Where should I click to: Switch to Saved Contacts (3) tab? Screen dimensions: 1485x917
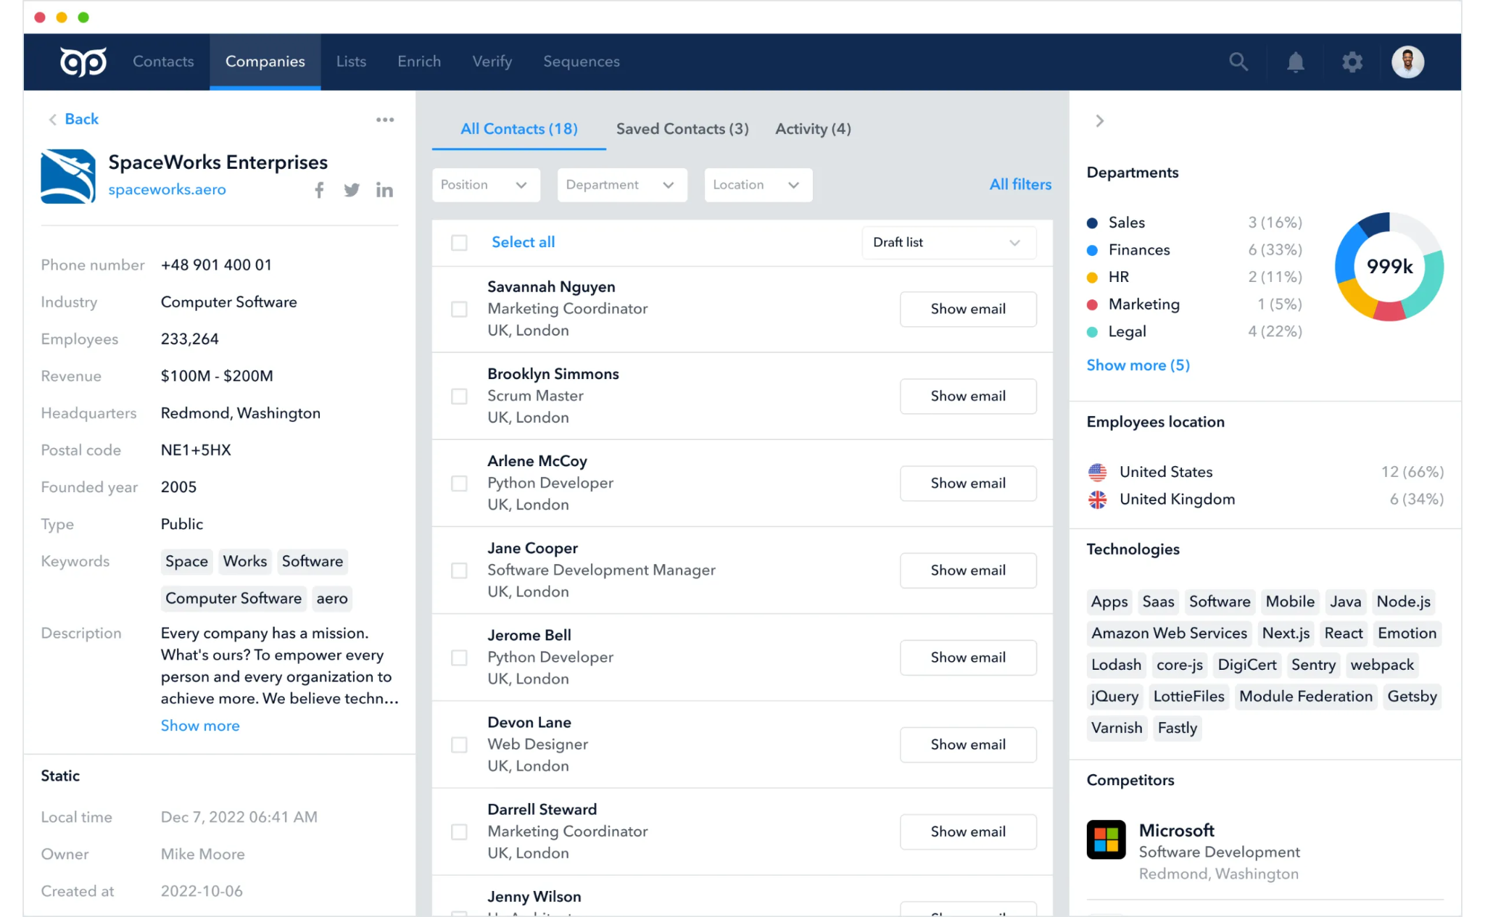coord(682,129)
